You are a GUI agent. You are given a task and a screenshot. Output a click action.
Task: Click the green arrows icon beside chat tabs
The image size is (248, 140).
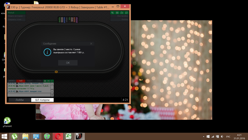click(x=52, y=81)
